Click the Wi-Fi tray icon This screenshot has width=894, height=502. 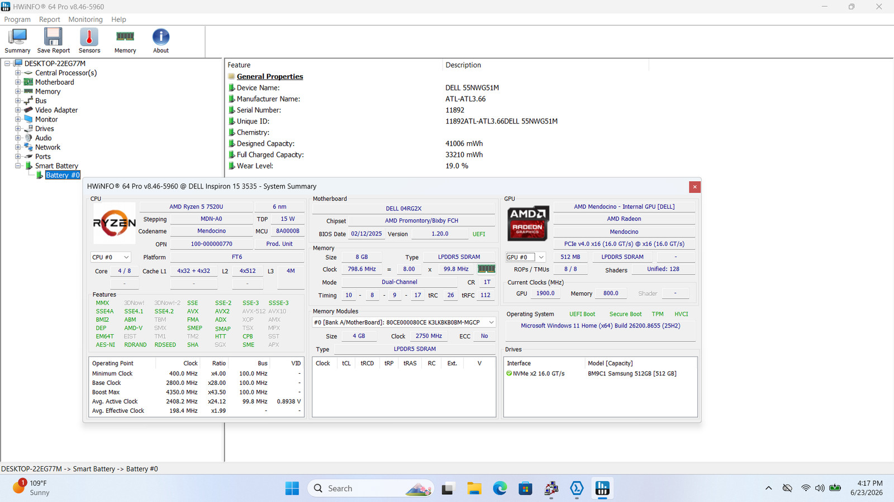pyautogui.click(x=805, y=488)
